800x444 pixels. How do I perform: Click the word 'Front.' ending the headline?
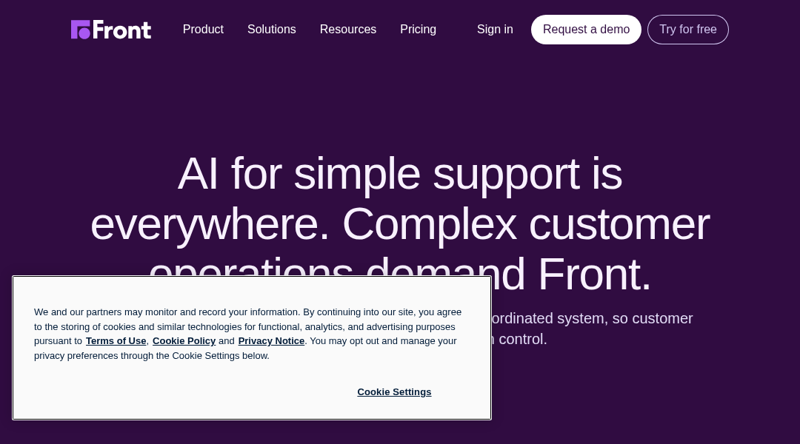[594, 274]
